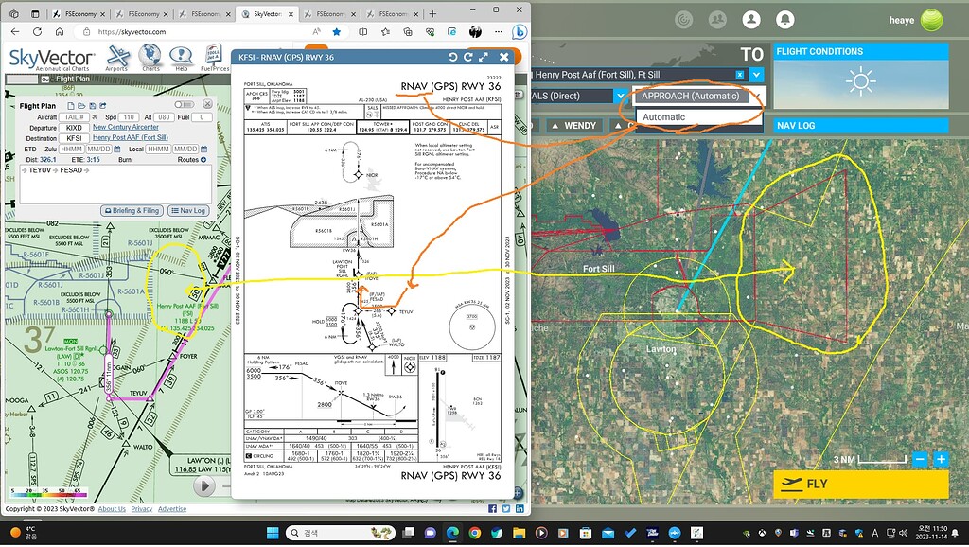Rotate the RNAV (GPS) RWY 36 chart
The image size is (969, 547).
[x=452, y=57]
